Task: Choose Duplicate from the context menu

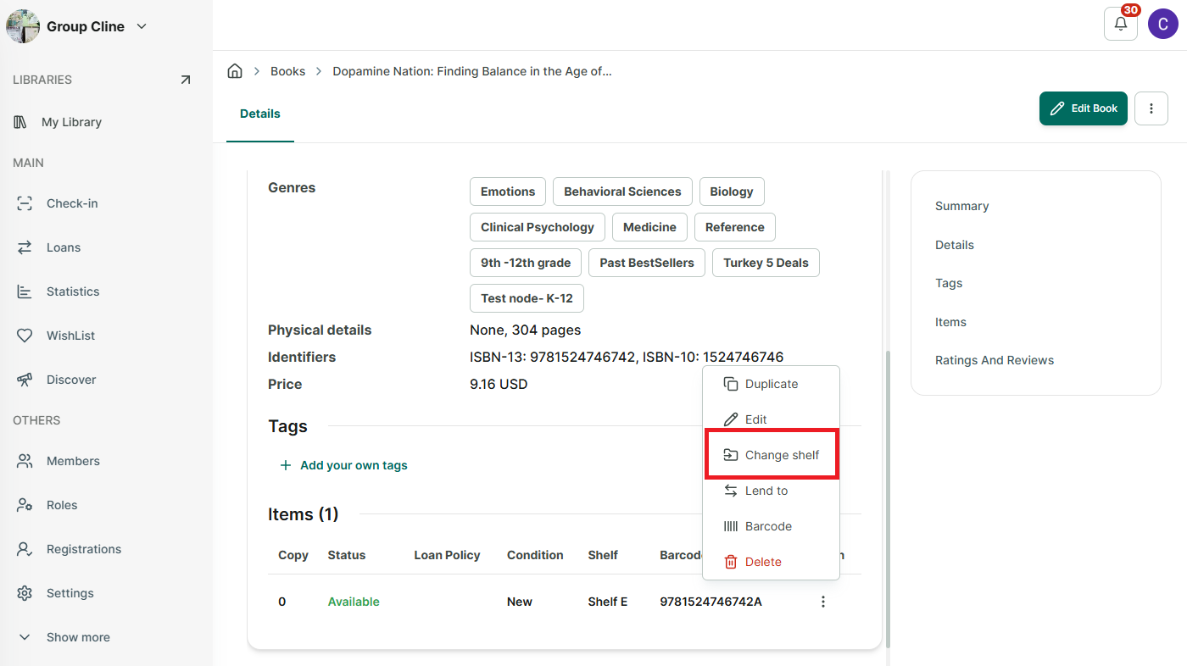Action: [771, 384]
